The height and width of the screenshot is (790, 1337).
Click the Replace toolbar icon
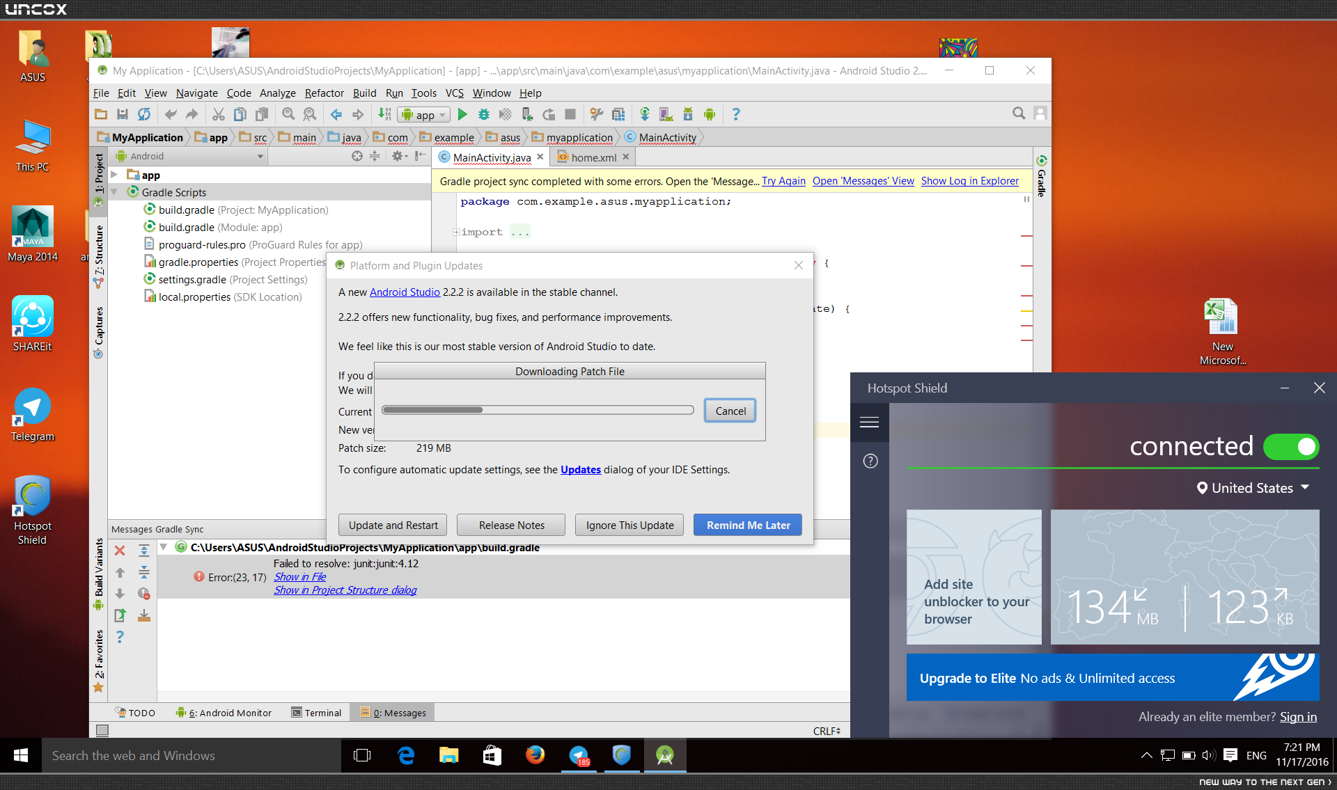click(310, 114)
